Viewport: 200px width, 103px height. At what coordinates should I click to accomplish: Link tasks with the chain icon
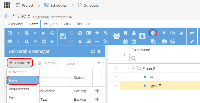pyautogui.click(x=106, y=33)
